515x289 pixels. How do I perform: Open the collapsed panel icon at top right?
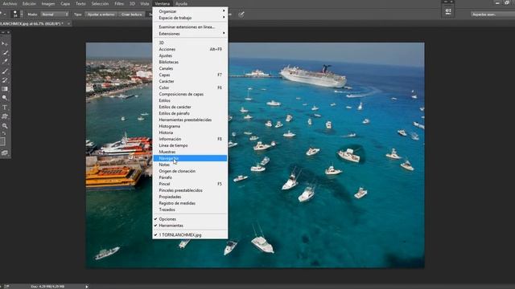[x=448, y=11]
